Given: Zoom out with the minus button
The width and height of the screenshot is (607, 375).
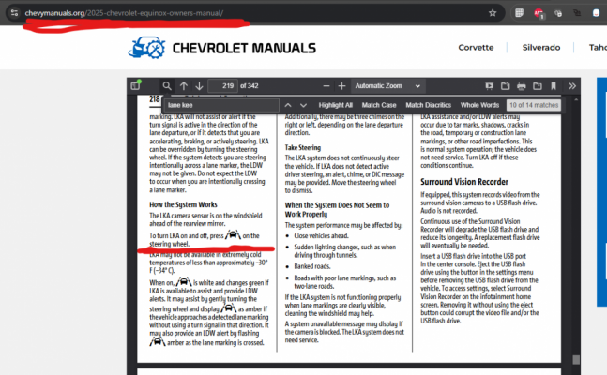Looking at the screenshot, I should pyautogui.click(x=326, y=86).
